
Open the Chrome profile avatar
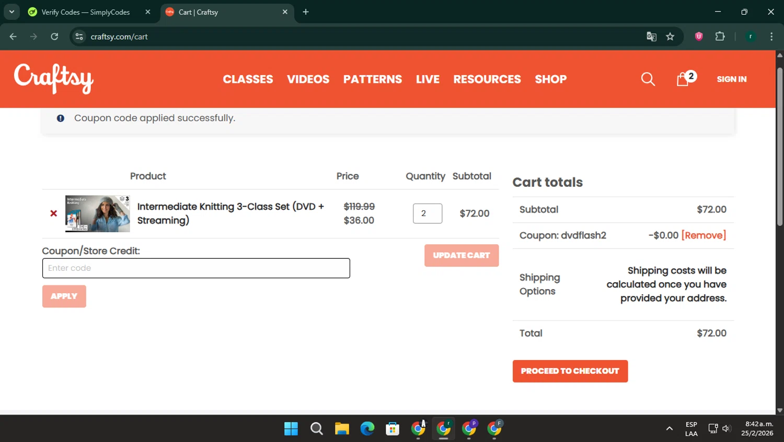pyautogui.click(x=751, y=37)
